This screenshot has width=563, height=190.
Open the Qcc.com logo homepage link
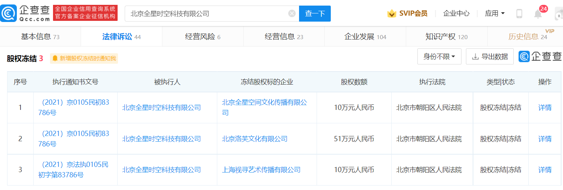25,13
